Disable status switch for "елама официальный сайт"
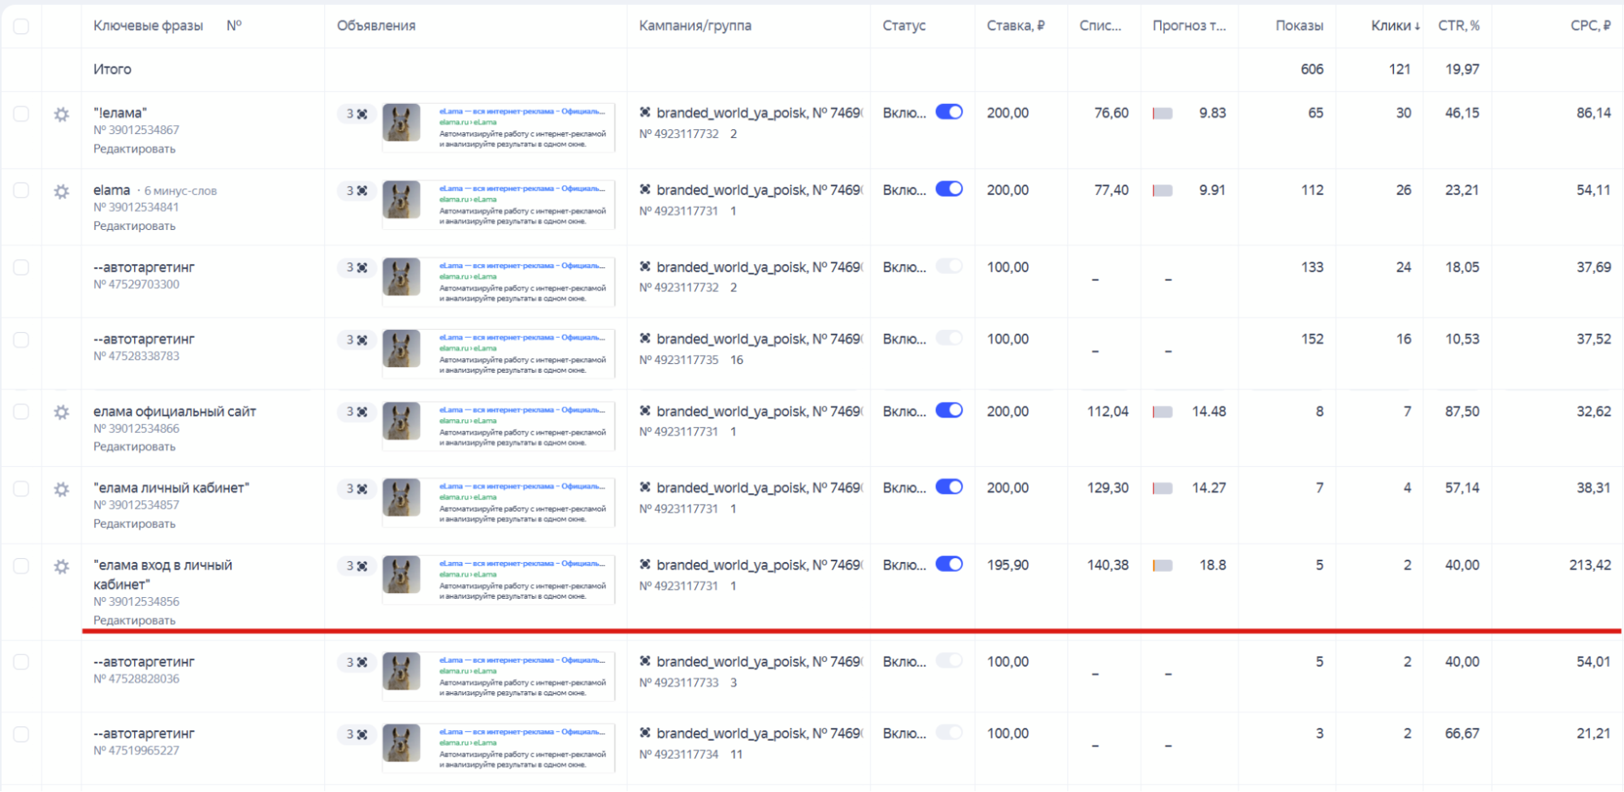The height and width of the screenshot is (792, 1624). click(948, 411)
